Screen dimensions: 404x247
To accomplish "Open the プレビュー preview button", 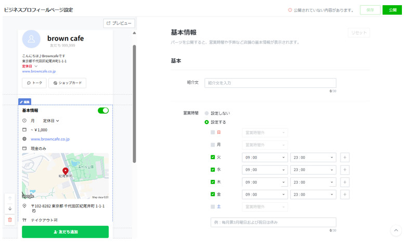I will click(119, 23).
